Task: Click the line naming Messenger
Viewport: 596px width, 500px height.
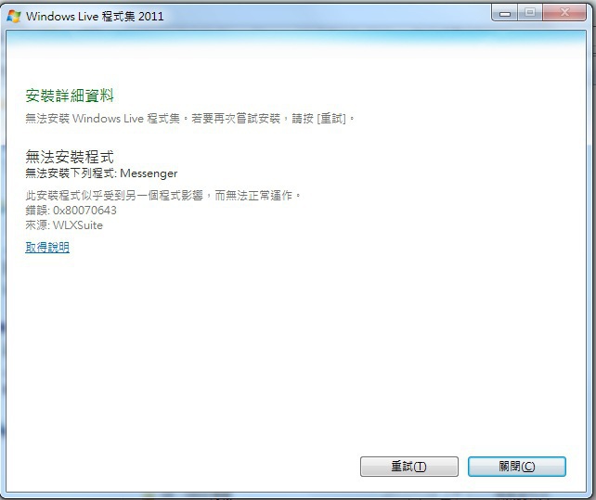Action: pyautogui.click(x=101, y=173)
